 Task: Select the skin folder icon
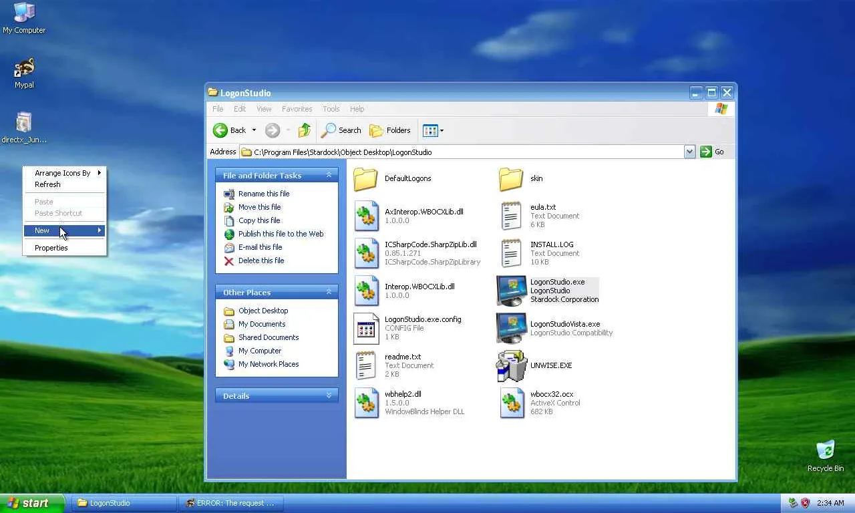pos(511,179)
